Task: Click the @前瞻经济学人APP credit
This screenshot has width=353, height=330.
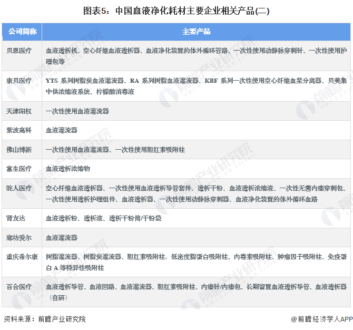Action: [322, 319]
